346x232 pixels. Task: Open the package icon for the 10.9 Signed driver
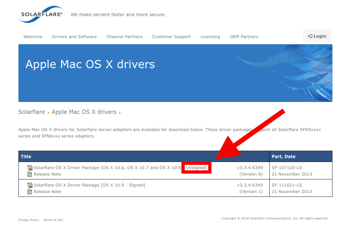[x=29, y=185]
